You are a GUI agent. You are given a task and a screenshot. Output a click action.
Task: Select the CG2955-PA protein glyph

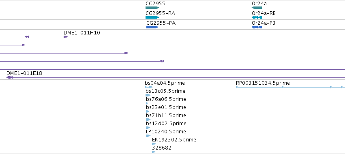click(152, 27)
